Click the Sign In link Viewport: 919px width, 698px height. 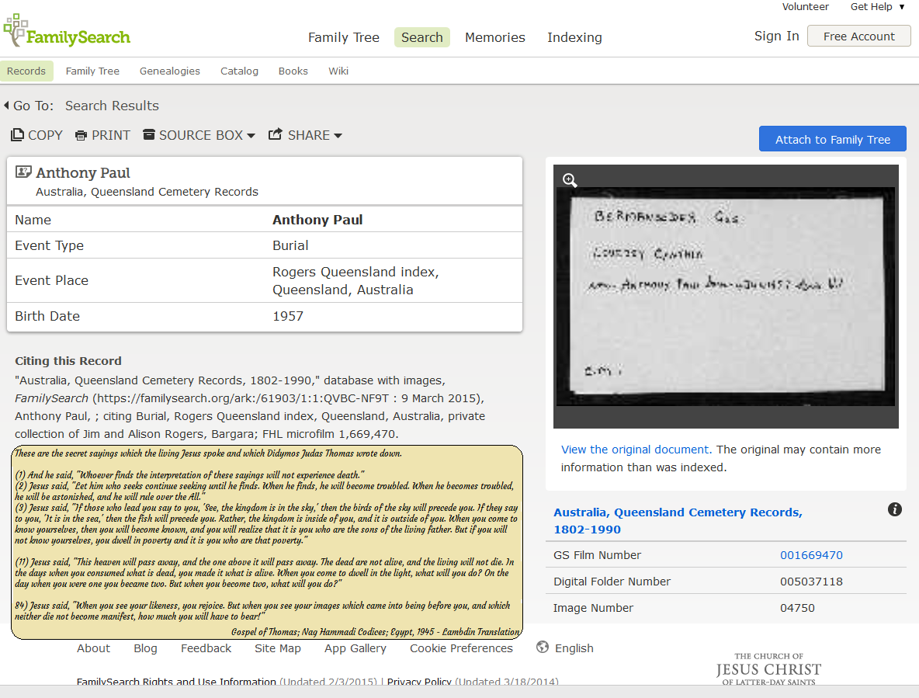pyautogui.click(x=777, y=36)
